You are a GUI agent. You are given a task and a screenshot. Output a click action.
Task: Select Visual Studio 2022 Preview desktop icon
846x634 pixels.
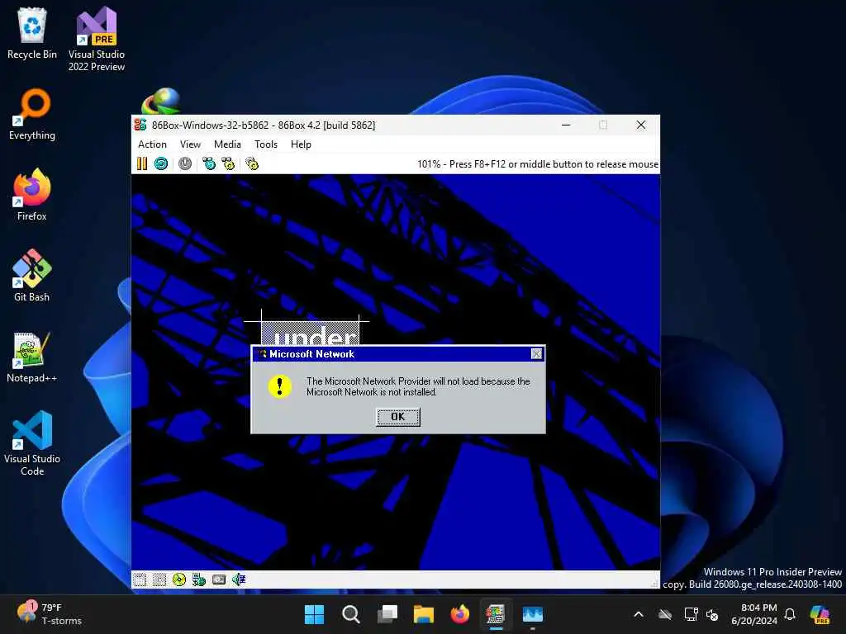point(97,39)
